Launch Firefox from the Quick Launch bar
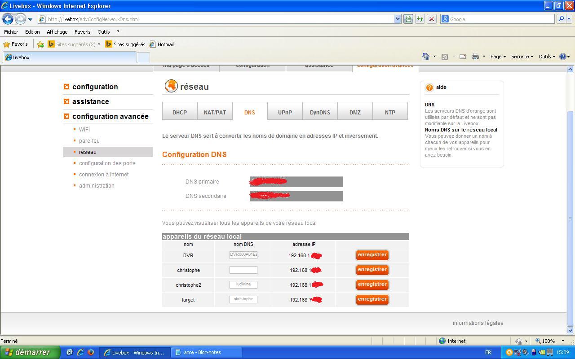The height and width of the screenshot is (359, 575). (90, 352)
